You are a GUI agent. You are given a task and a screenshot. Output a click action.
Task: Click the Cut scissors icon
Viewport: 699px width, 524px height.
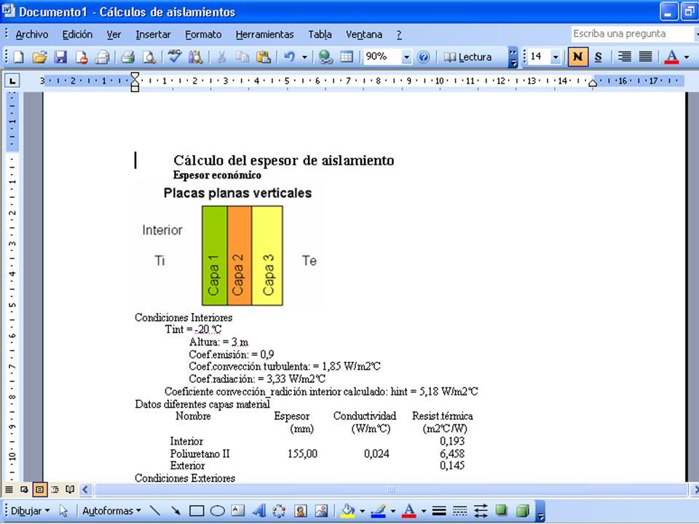pos(221,57)
